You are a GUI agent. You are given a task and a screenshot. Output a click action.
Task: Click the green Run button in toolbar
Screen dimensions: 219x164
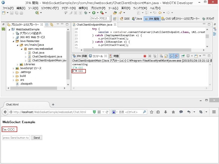coord(94,13)
